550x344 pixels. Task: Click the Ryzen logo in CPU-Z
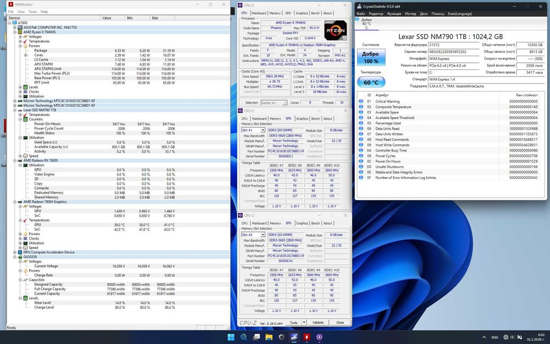(335, 30)
